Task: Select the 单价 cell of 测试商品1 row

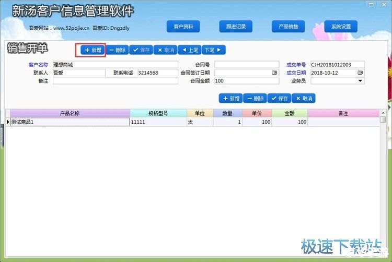Action: 257,122
